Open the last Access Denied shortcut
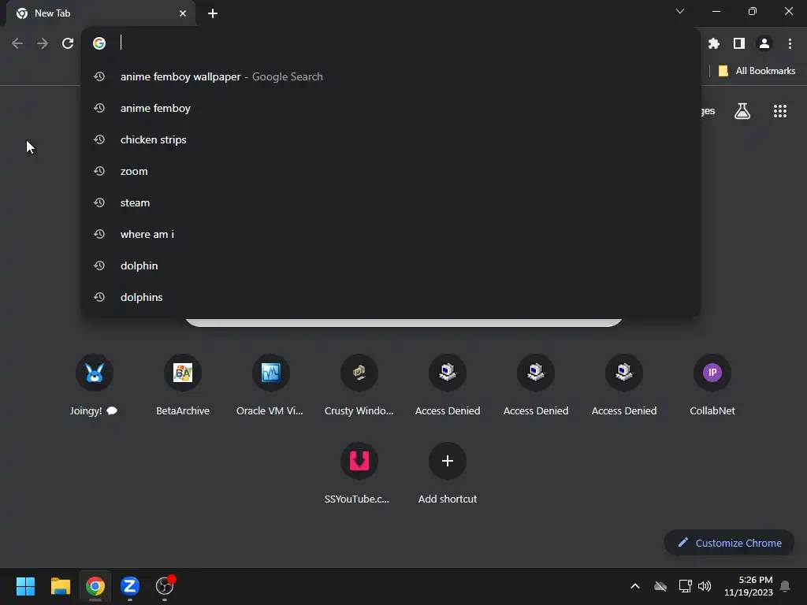Image resolution: width=807 pixels, height=605 pixels. click(x=624, y=386)
